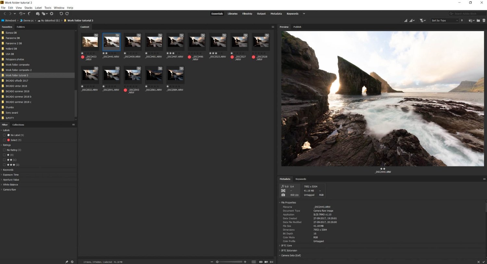Click the Refine/refresh circular icon in toolbar

(x=52, y=14)
